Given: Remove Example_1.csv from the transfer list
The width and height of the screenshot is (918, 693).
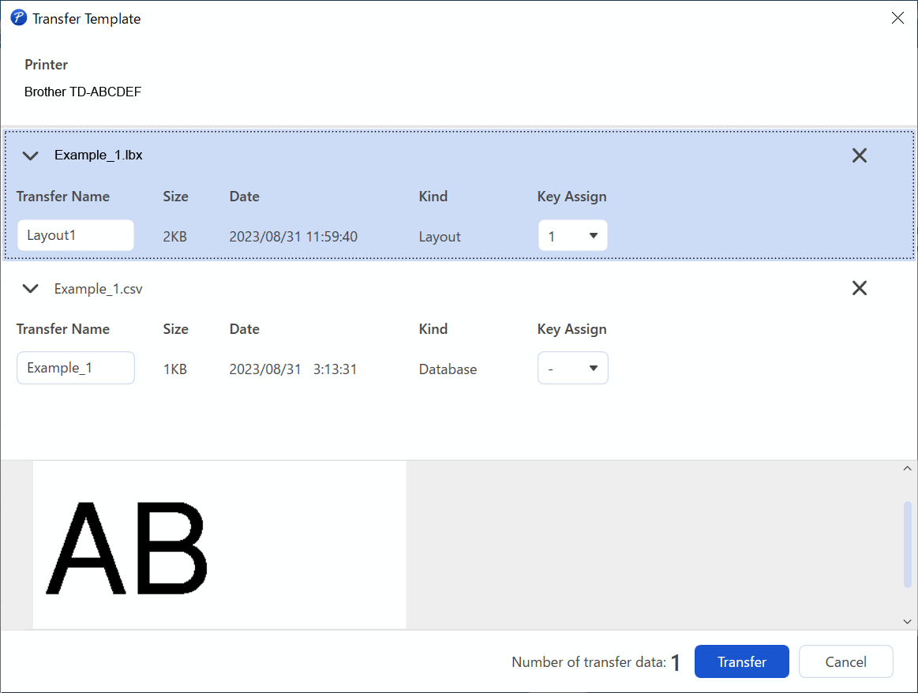Looking at the screenshot, I should coord(860,288).
